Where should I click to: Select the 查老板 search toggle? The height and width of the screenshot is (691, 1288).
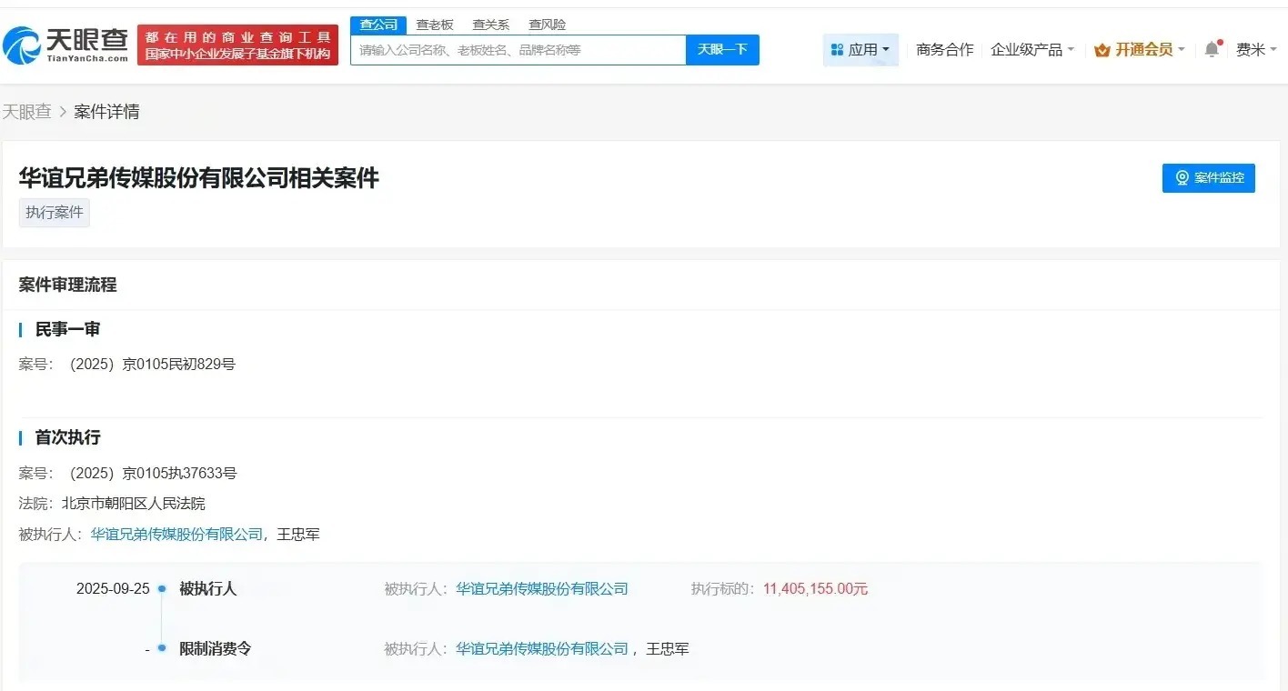(434, 25)
